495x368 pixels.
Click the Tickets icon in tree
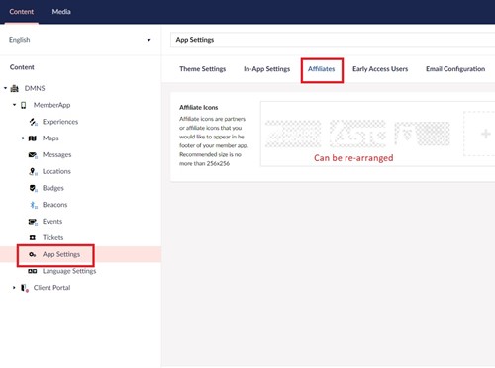point(33,237)
